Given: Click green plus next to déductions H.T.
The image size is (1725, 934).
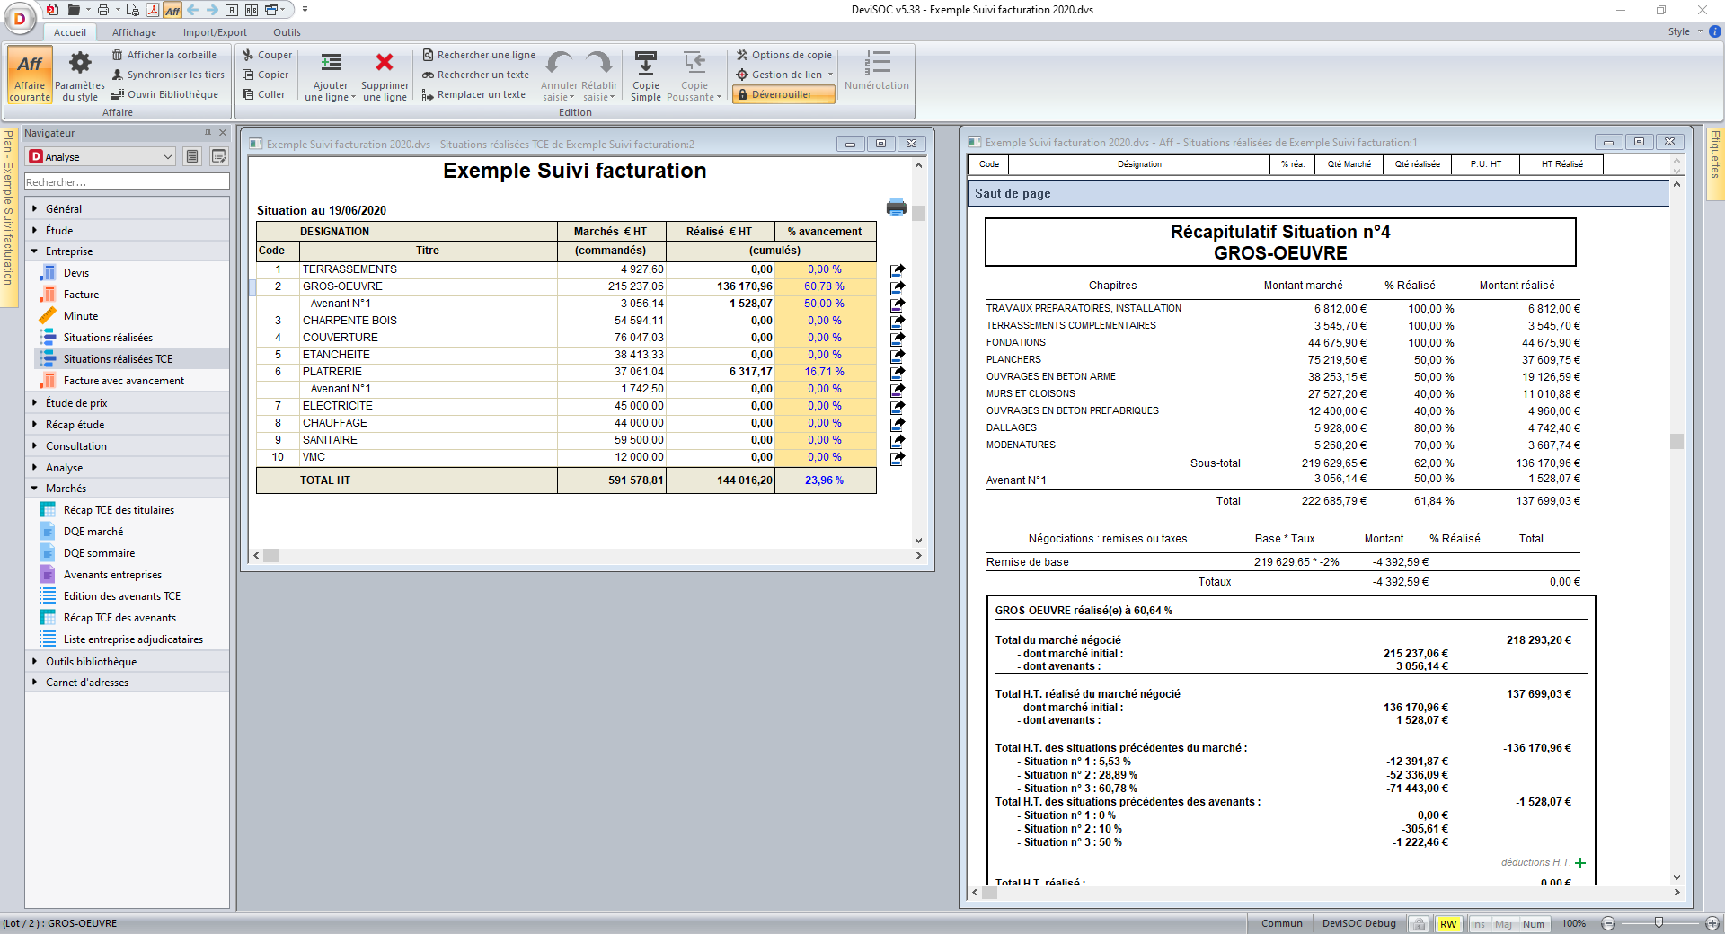Looking at the screenshot, I should 1580,863.
